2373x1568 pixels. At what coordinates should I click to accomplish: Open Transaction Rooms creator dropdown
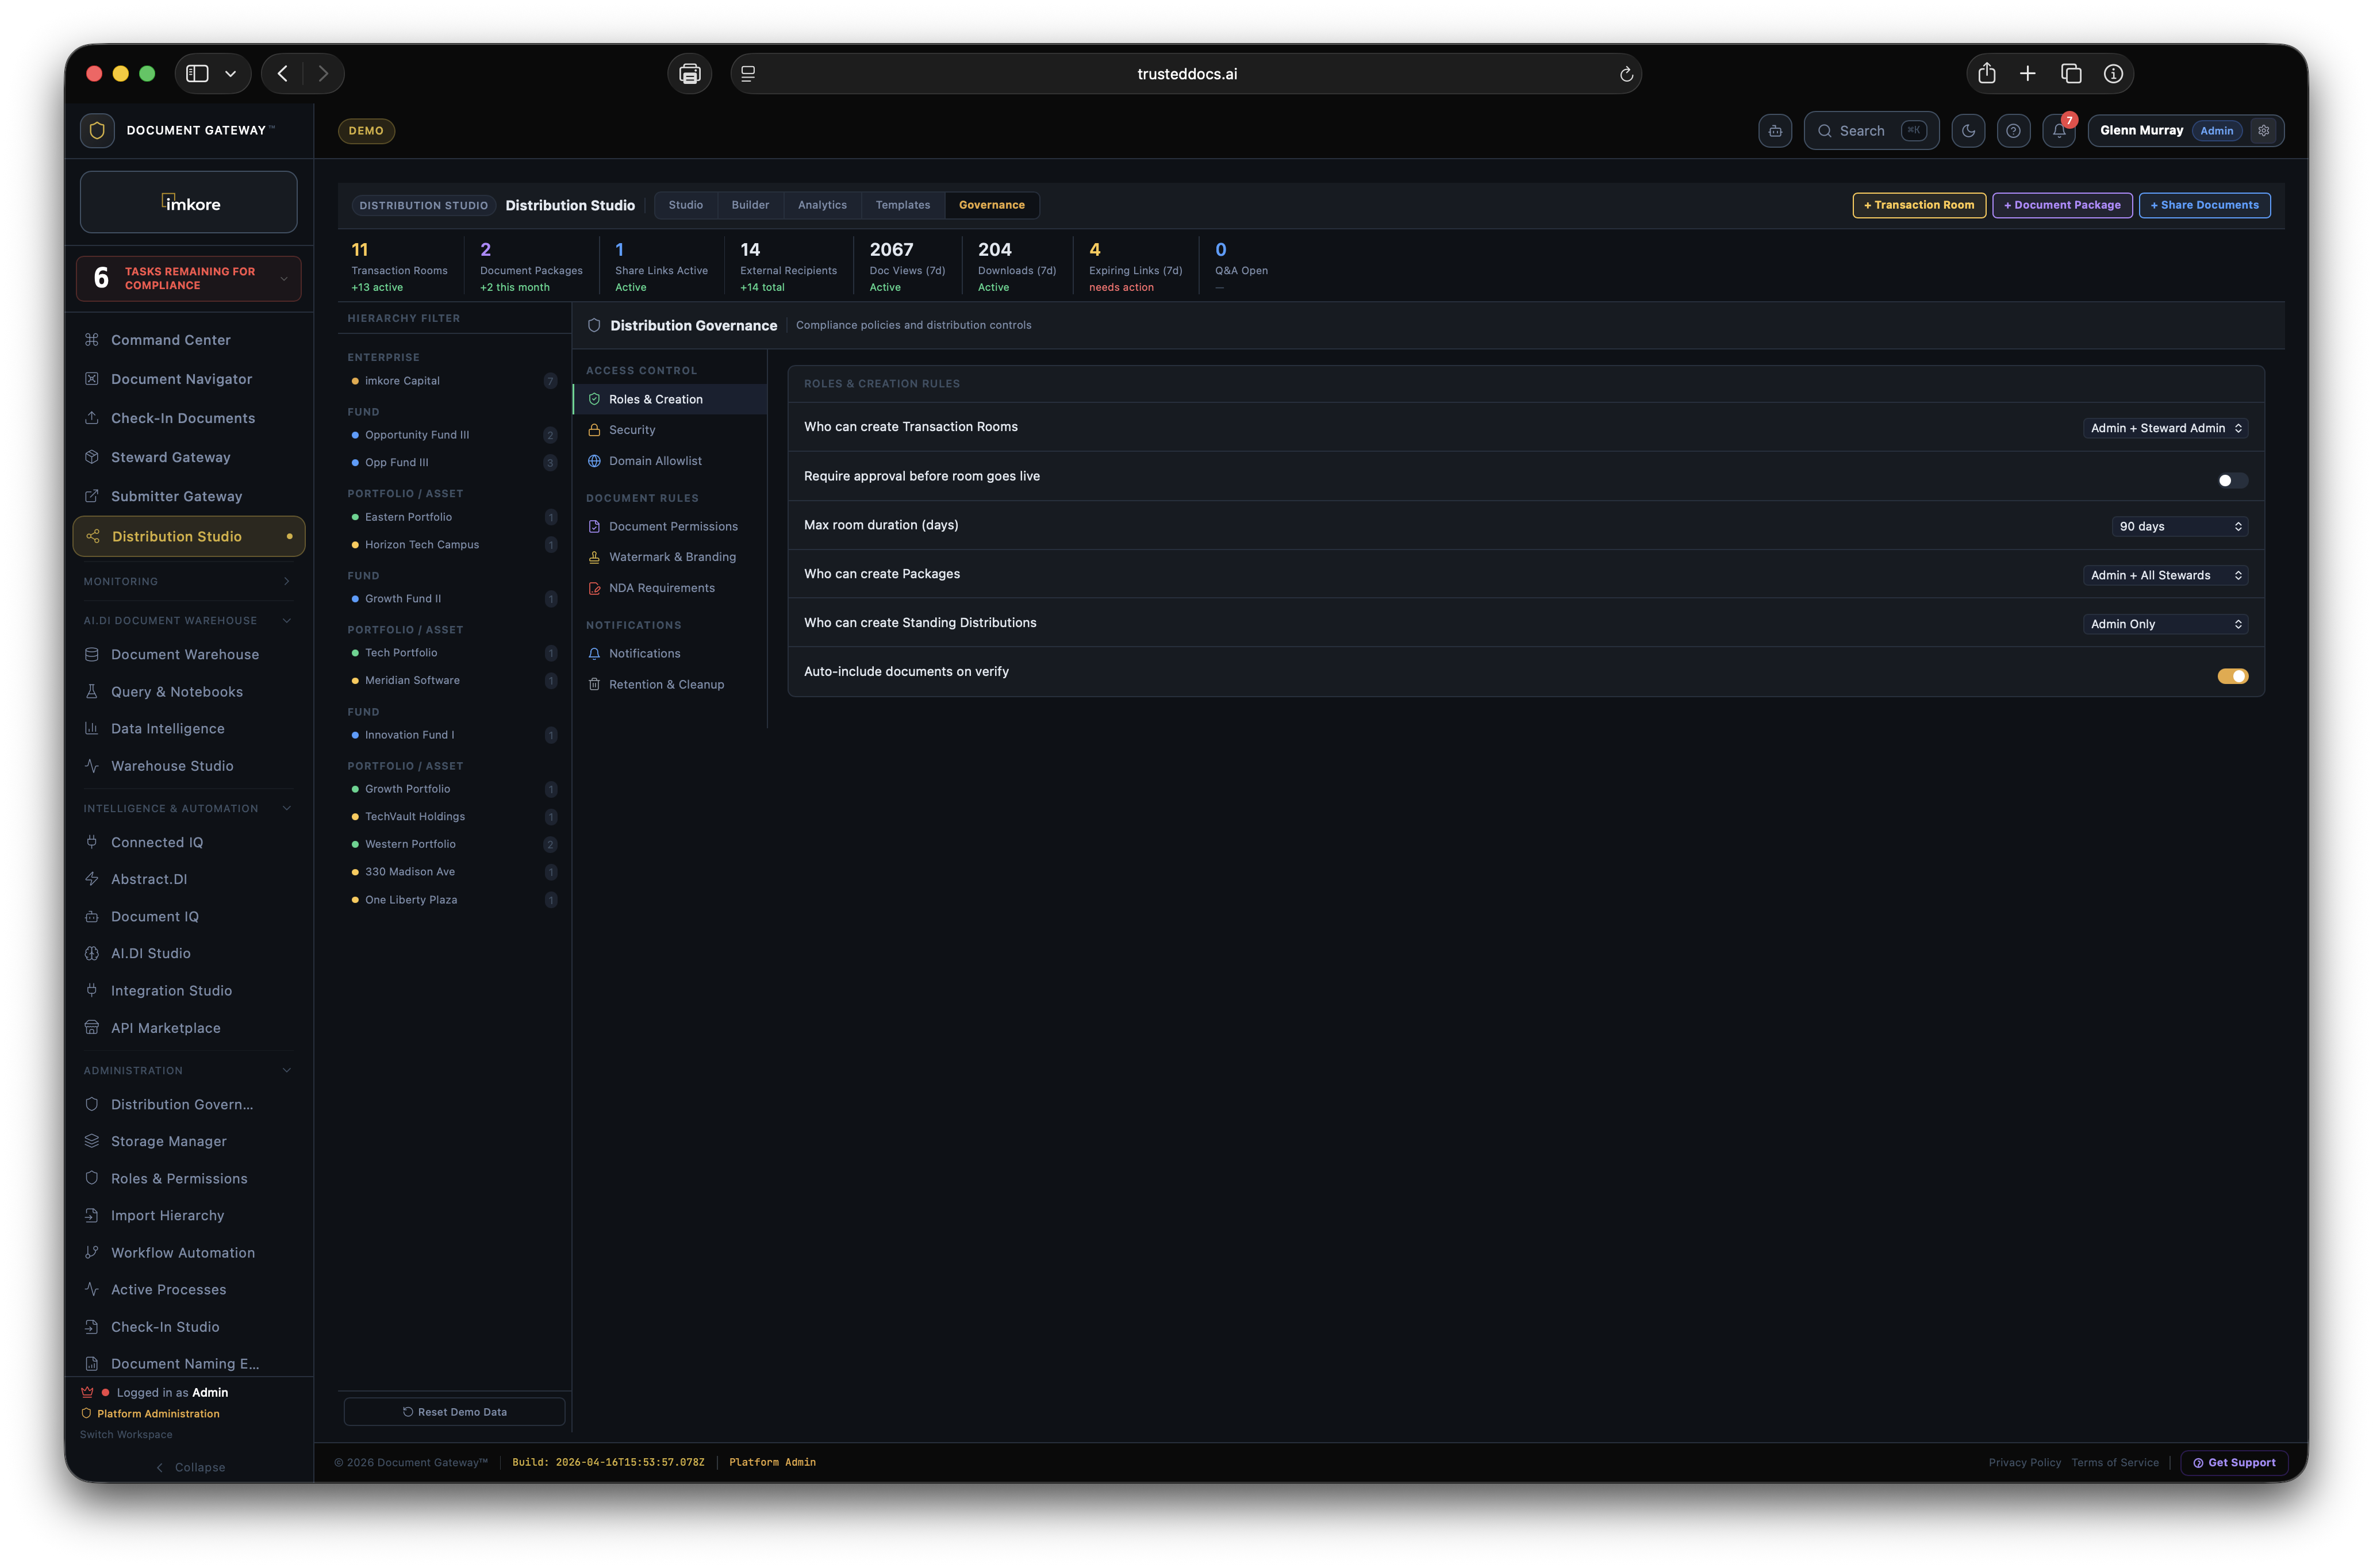point(2165,428)
